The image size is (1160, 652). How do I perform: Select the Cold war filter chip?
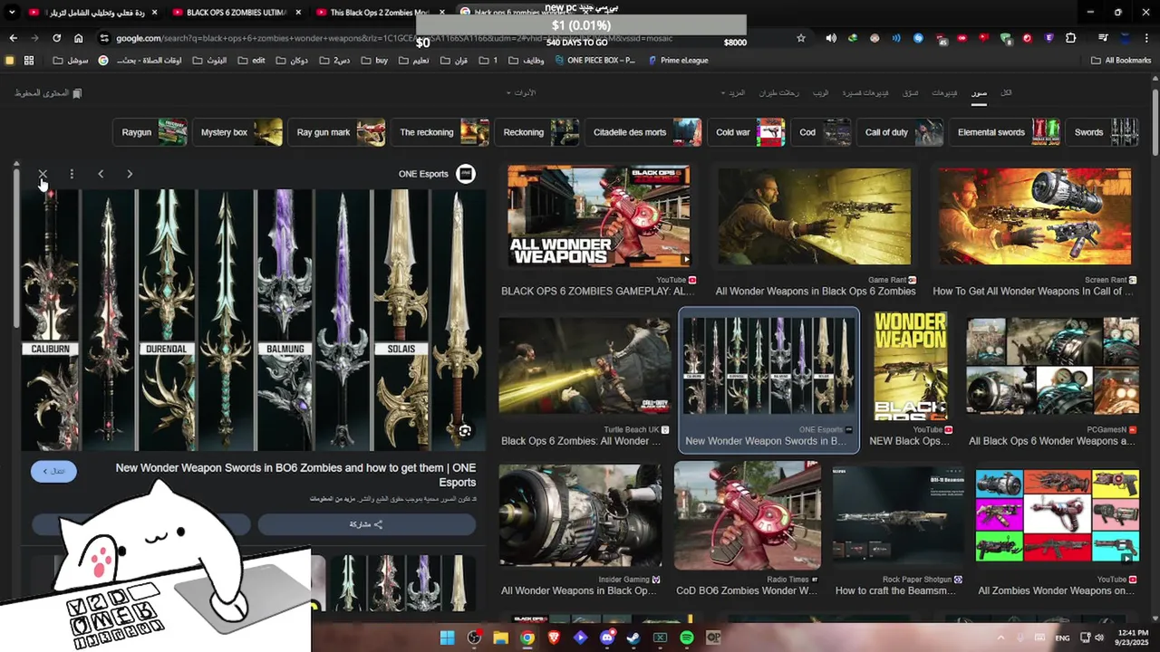point(746,132)
